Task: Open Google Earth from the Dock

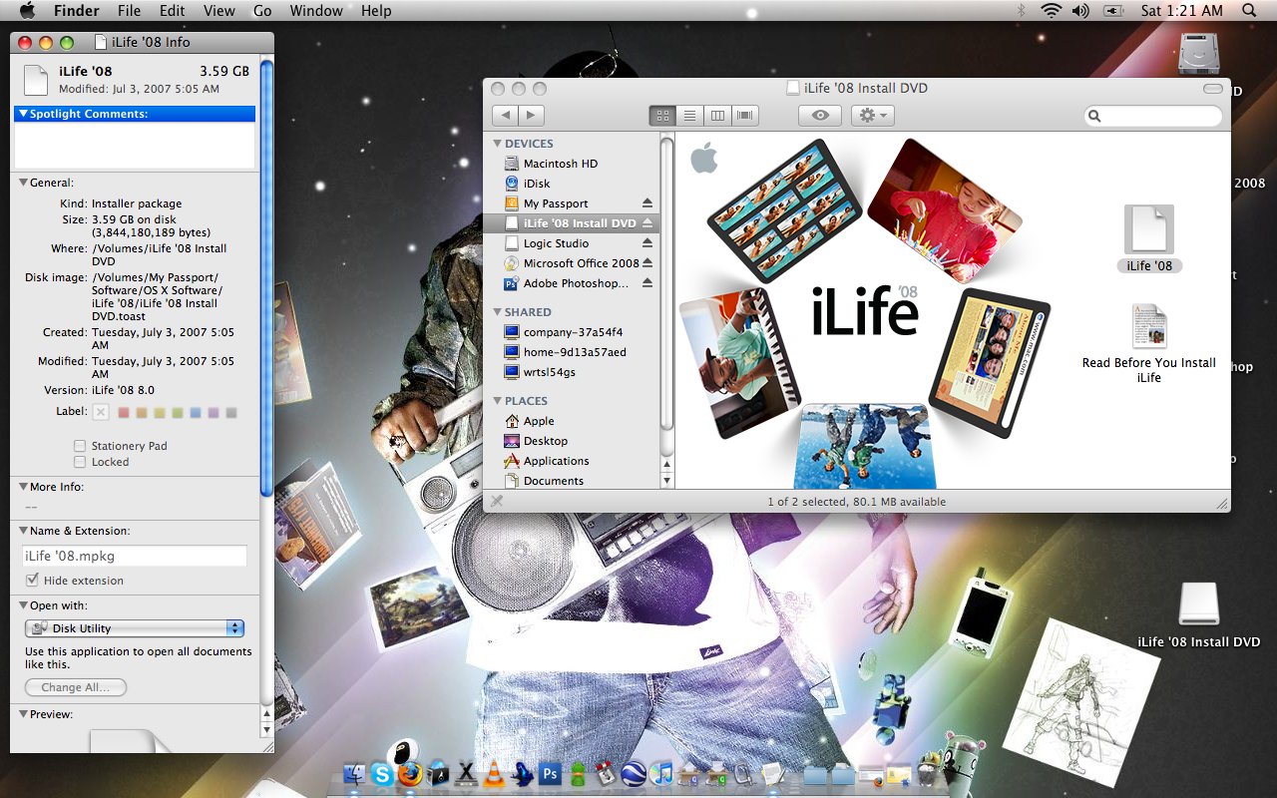Action: (633, 773)
